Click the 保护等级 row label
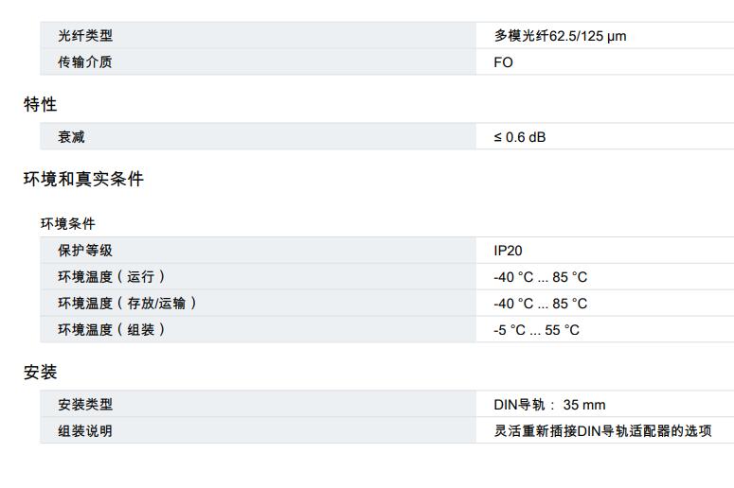Viewport: 734px width, 488px height. (x=85, y=251)
